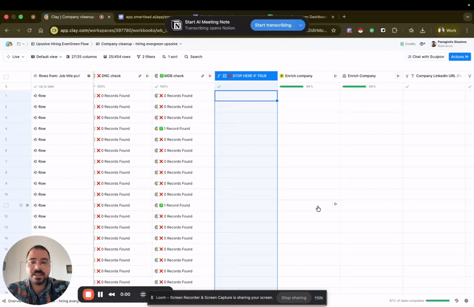Run the Enrich company column play icon

tap(336, 76)
